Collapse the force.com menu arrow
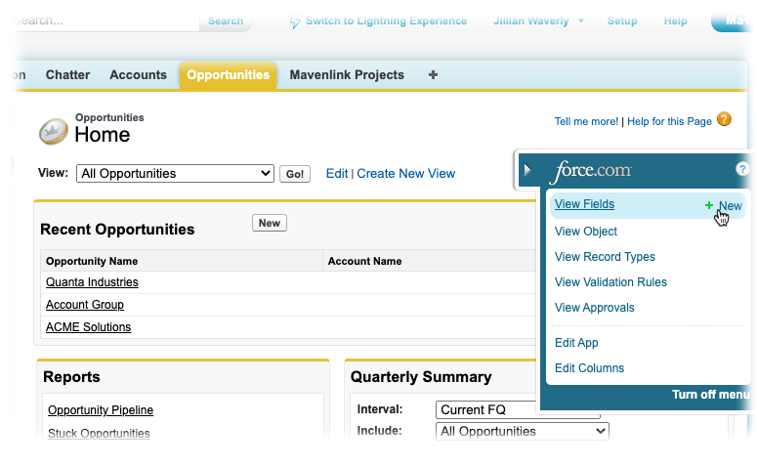The image size is (757, 467). pyautogui.click(x=527, y=170)
